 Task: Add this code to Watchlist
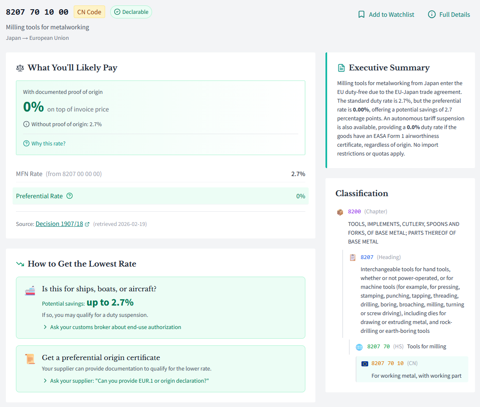[391, 15]
